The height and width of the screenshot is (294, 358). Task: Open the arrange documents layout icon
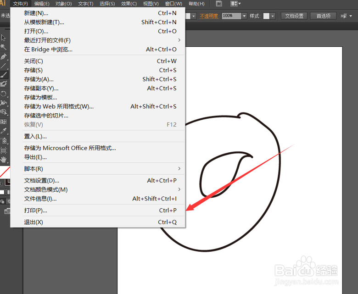pyautogui.click(x=235, y=4)
